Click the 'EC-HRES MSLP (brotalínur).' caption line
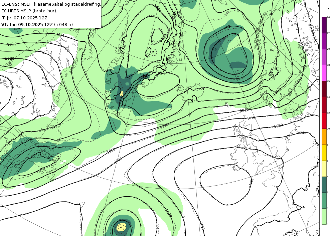 (29, 11)
